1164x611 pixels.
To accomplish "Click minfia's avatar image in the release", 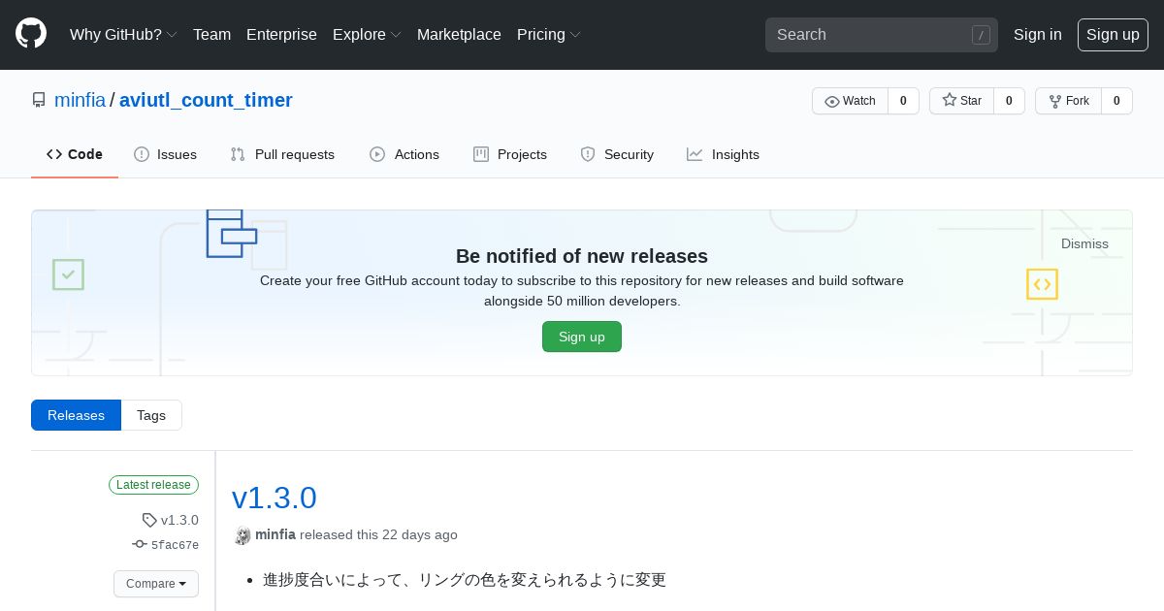I will [242, 535].
